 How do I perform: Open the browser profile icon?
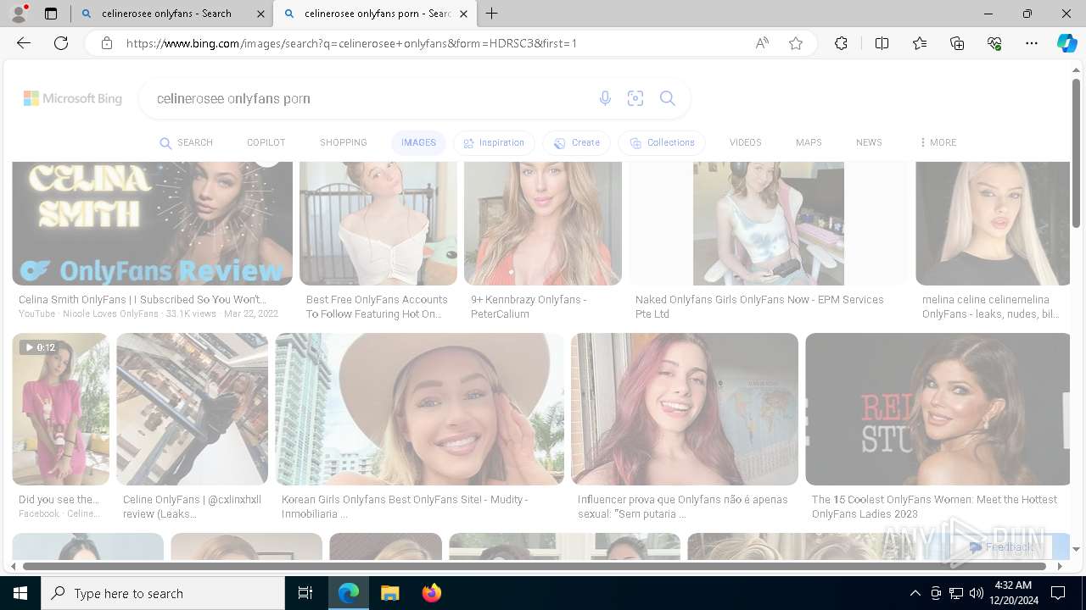19,14
